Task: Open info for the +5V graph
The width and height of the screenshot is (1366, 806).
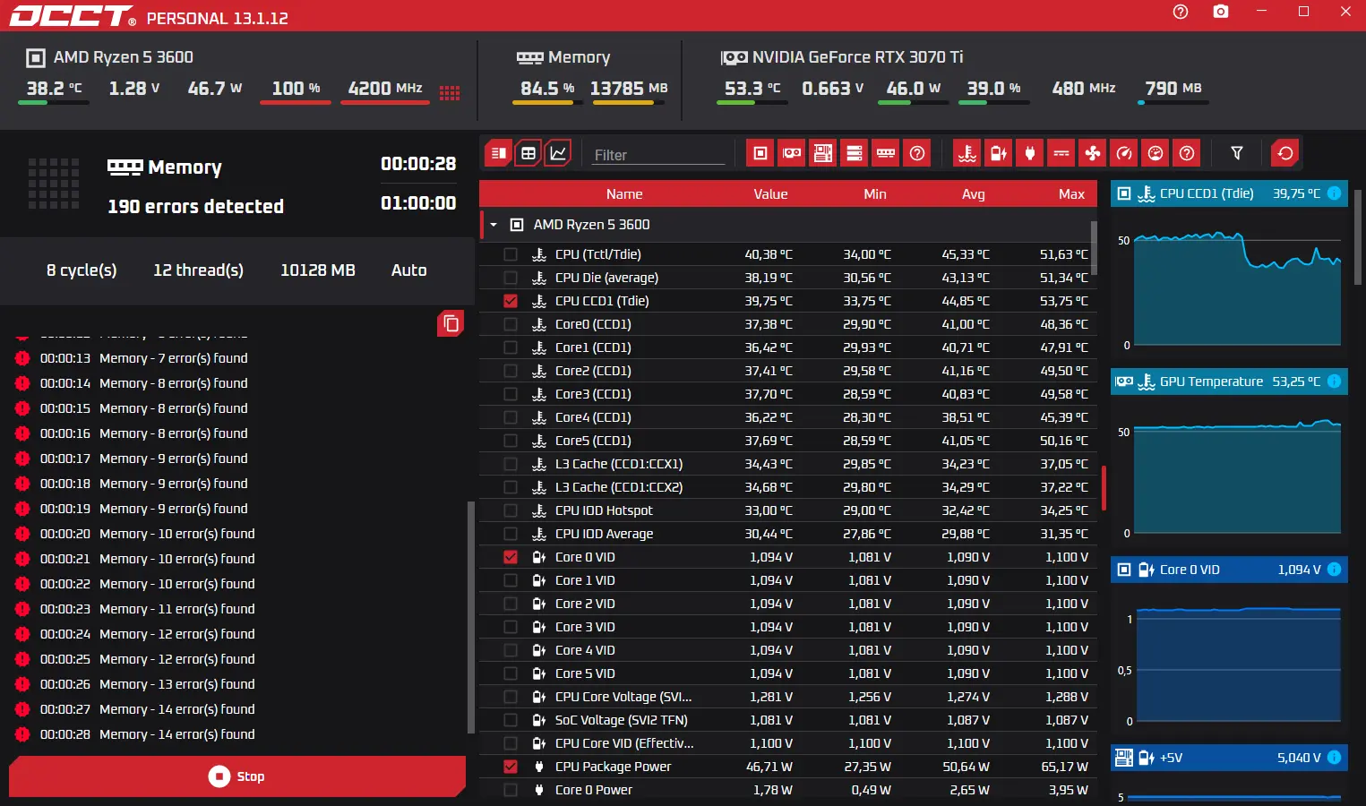Action: 1334,758
